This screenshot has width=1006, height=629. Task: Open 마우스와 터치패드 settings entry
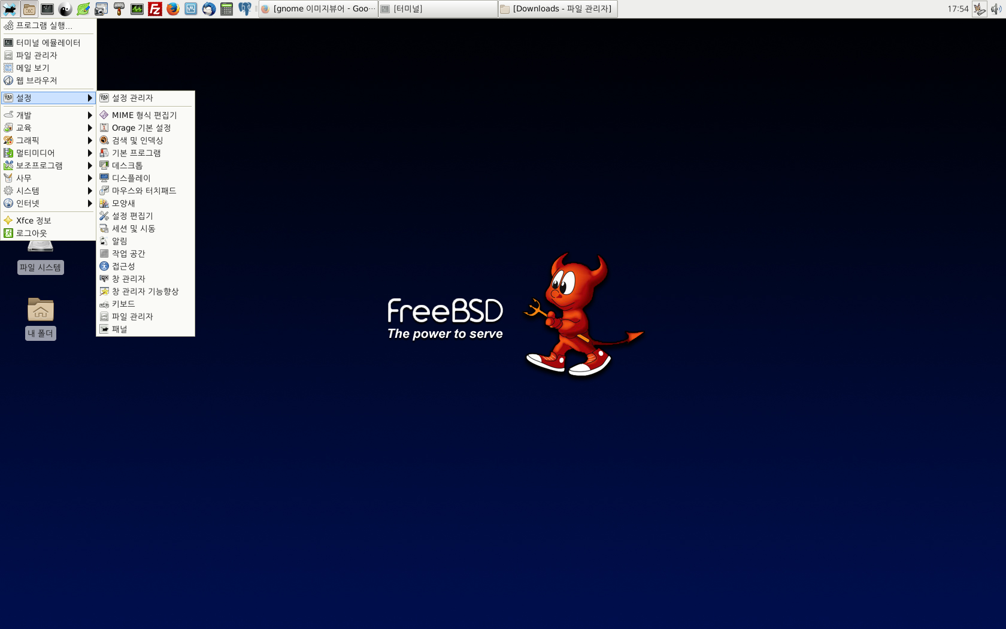point(146,190)
